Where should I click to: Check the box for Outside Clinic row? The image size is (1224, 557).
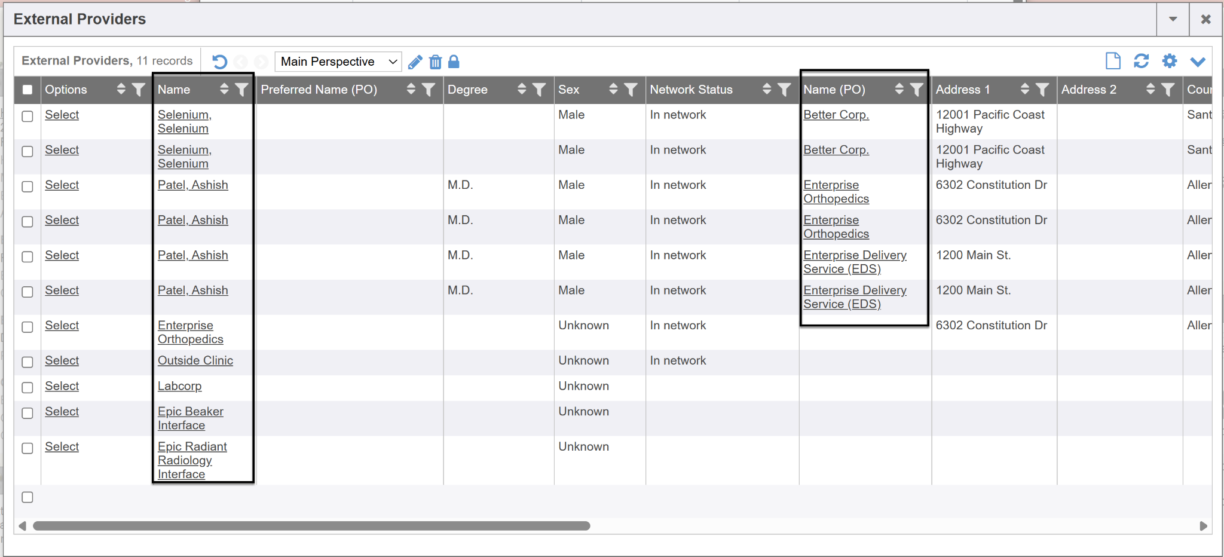[x=27, y=362]
